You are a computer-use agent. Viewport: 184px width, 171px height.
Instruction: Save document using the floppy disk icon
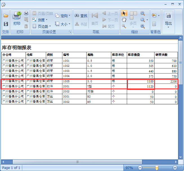click(x=6, y=24)
